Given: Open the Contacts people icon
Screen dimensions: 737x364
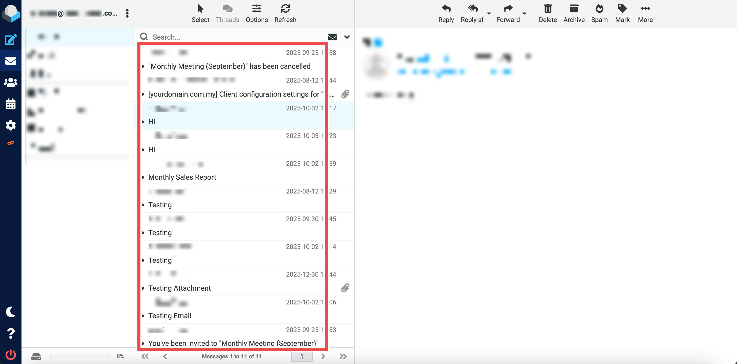Looking at the screenshot, I should (10, 83).
